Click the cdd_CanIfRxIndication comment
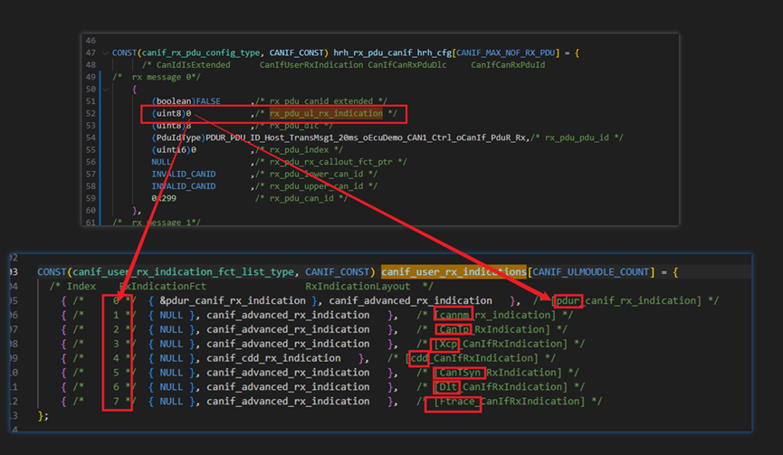Image resolution: width=783 pixels, height=455 pixels. click(472, 359)
